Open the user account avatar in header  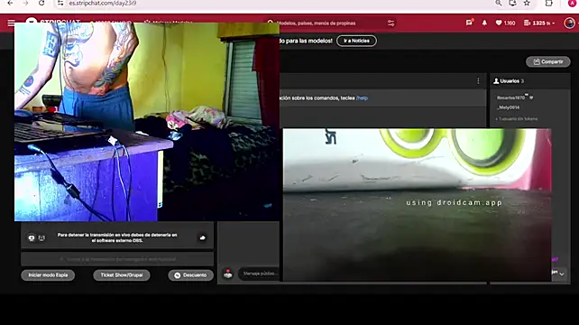(569, 23)
